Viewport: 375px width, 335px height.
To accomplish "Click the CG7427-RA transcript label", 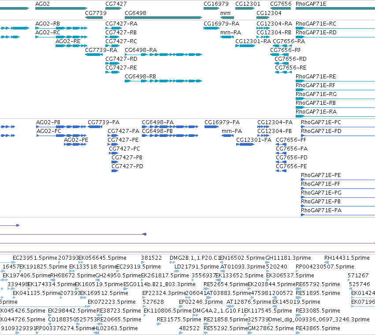I will [121, 24].
